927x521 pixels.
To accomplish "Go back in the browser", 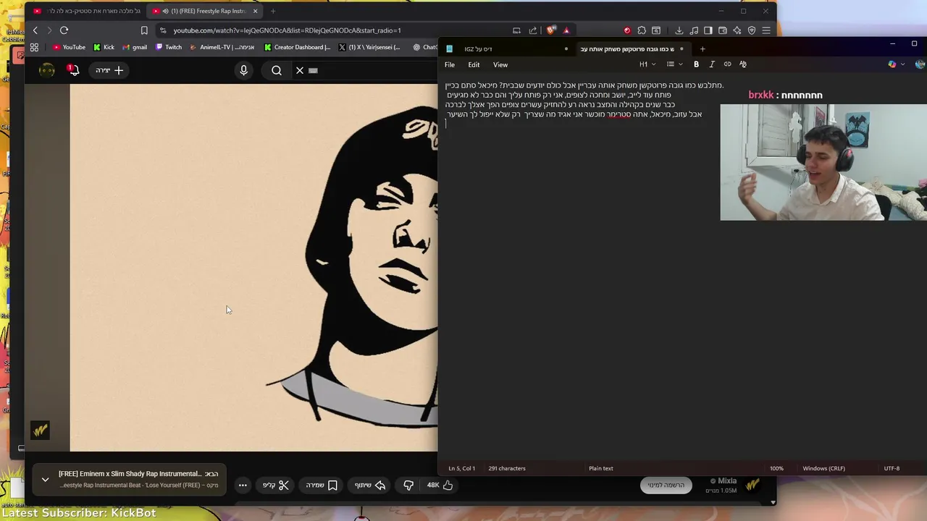I will coord(35,30).
